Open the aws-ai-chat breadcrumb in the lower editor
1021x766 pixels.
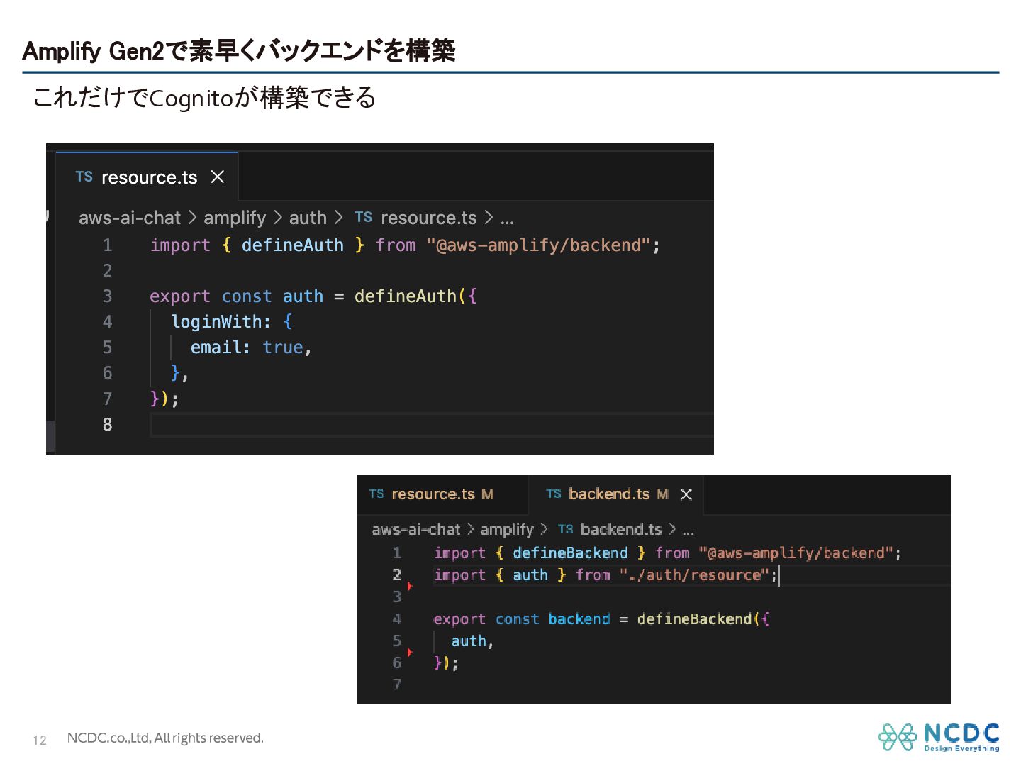[416, 529]
